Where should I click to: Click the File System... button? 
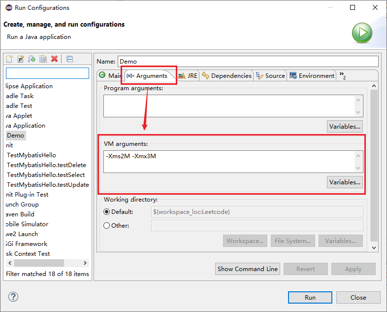(293, 241)
